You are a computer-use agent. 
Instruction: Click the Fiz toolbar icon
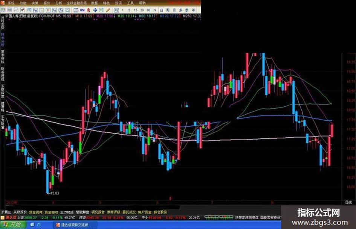tap(55, 10)
